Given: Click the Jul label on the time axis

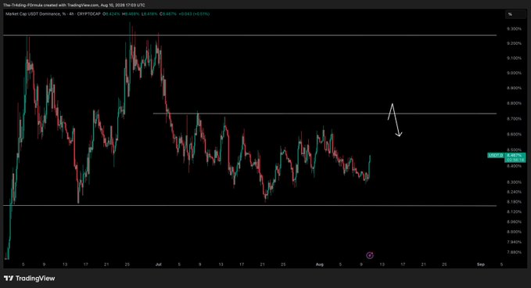Looking at the screenshot, I should (158, 265).
